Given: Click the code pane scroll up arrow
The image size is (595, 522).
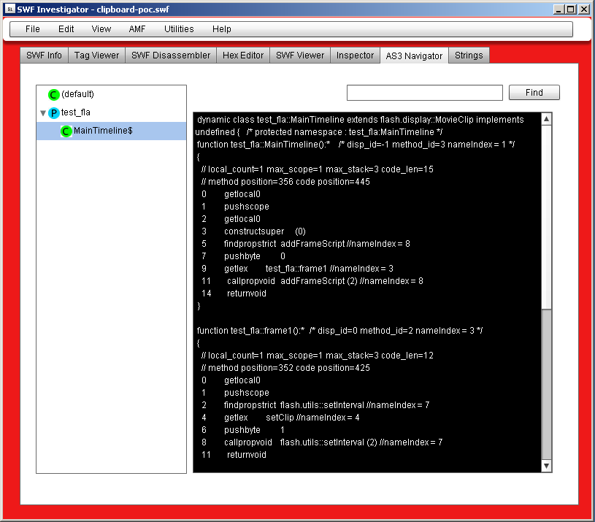Looking at the screenshot, I should coord(546,119).
